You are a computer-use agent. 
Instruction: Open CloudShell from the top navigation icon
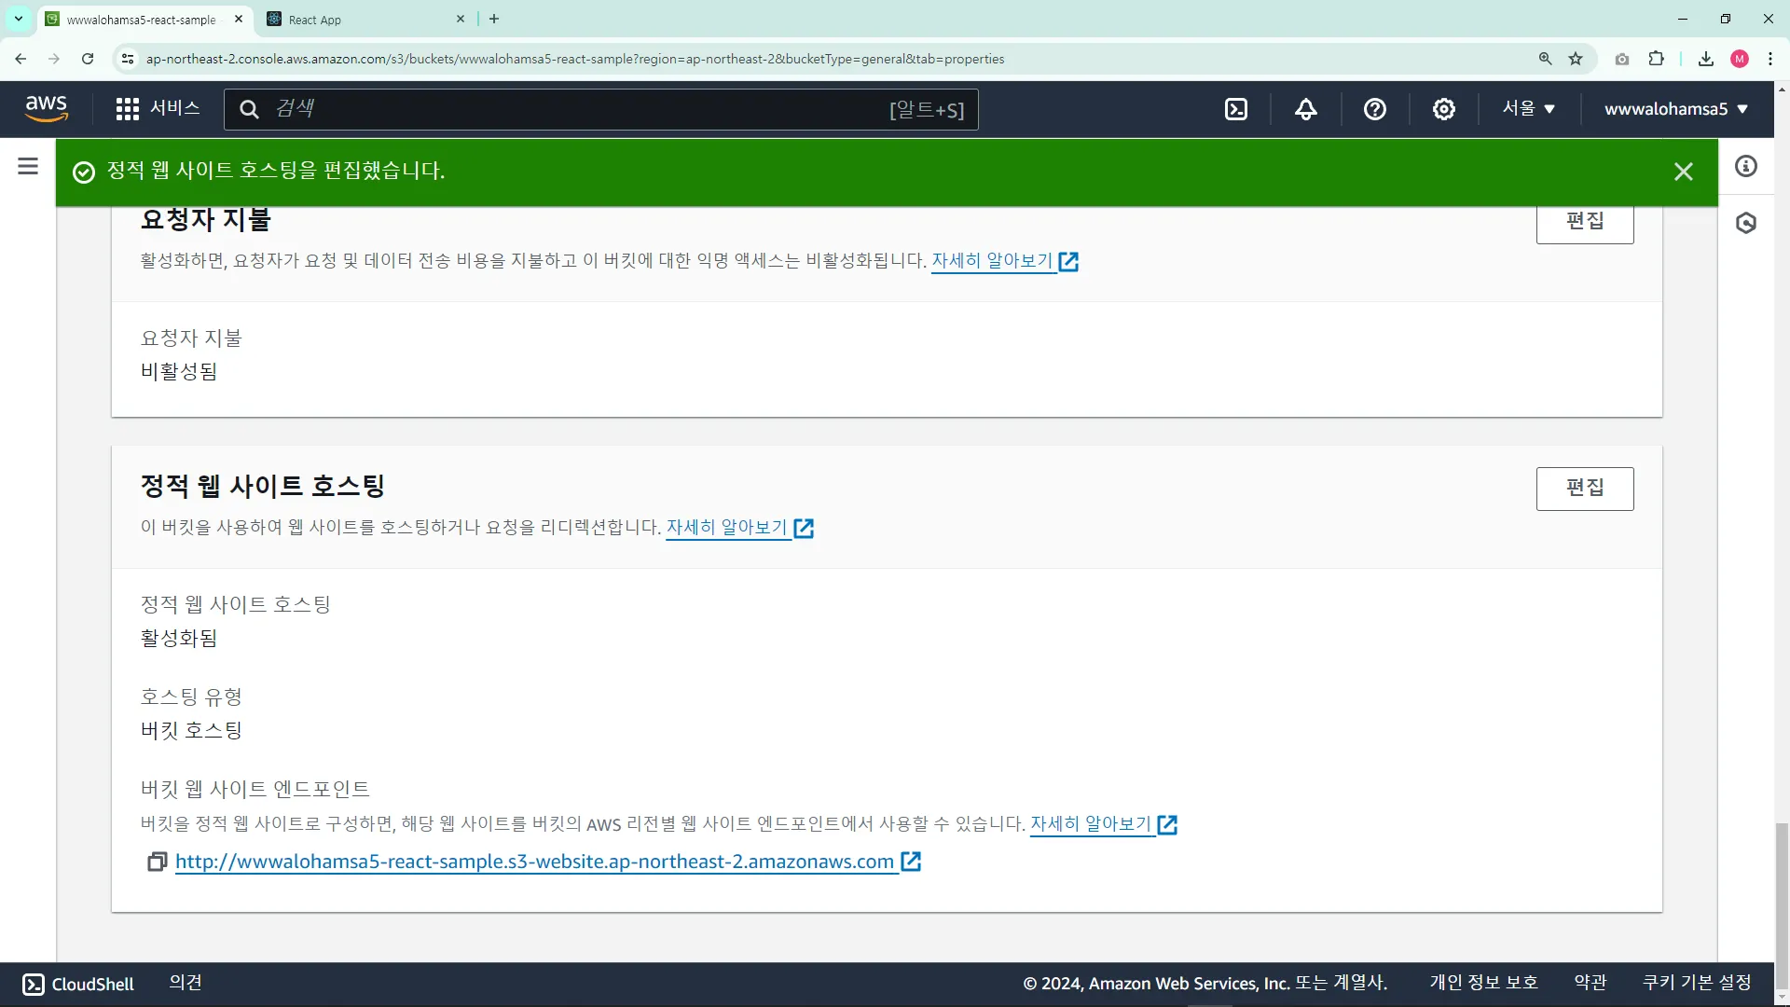click(1236, 109)
